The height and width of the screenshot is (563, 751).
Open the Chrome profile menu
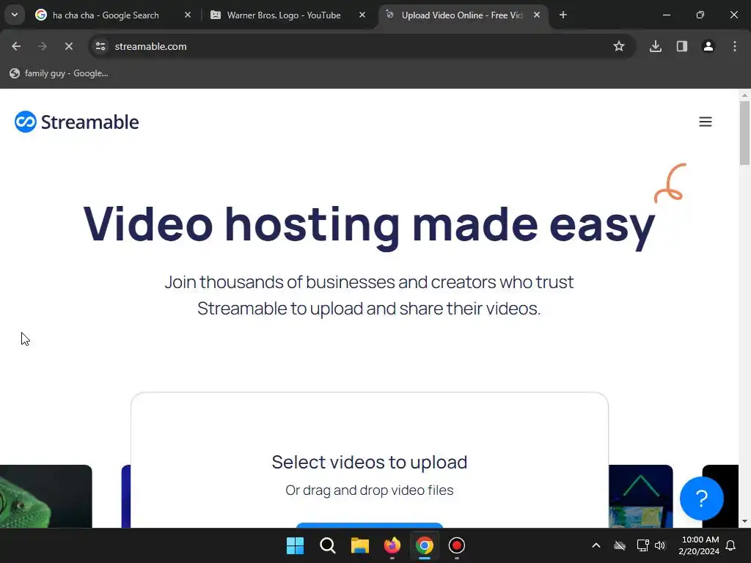pyautogui.click(x=708, y=46)
